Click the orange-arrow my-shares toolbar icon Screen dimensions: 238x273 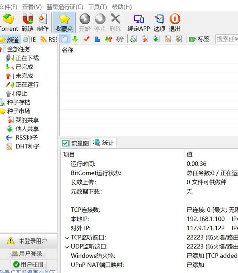[x=145, y=39]
